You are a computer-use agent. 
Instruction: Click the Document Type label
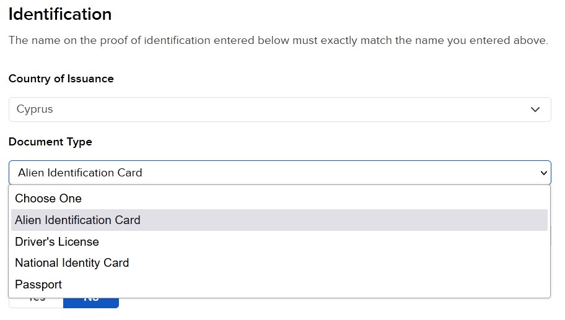coord(50,142)
